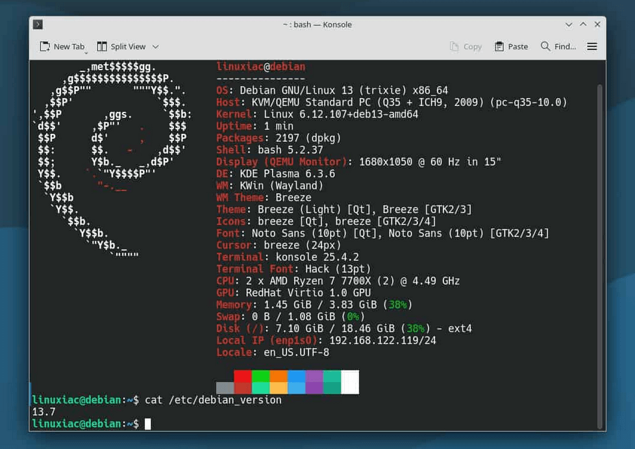Click the Display 1680x1050 line
Image resolution: width=635 pixels, height=449 pixels.
click(x=359, y=162)
